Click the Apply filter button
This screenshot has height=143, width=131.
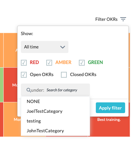[x=110, y=108]
